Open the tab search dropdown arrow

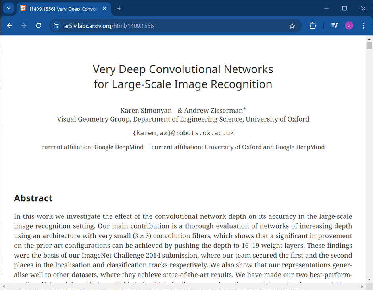click(9, 8)
